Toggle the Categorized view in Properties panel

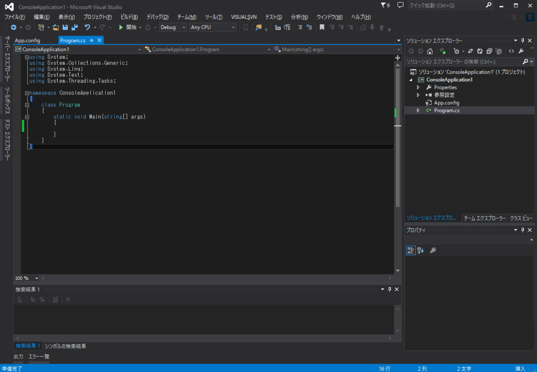pos(411,250)
